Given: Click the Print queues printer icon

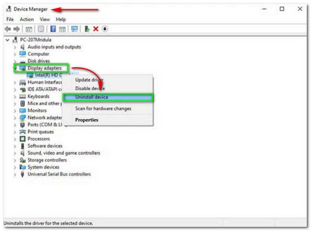Looking at the screenshot, I should tap(23, 132).
